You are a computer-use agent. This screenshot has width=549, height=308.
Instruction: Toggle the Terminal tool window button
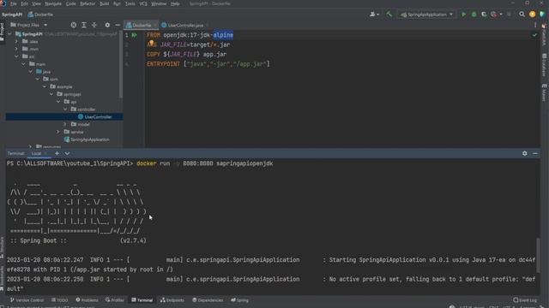(142, 300)
